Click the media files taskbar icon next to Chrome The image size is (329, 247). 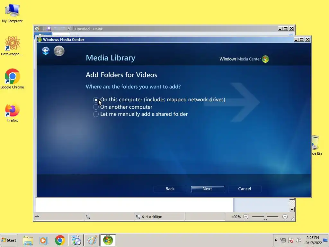click(76, 240)
